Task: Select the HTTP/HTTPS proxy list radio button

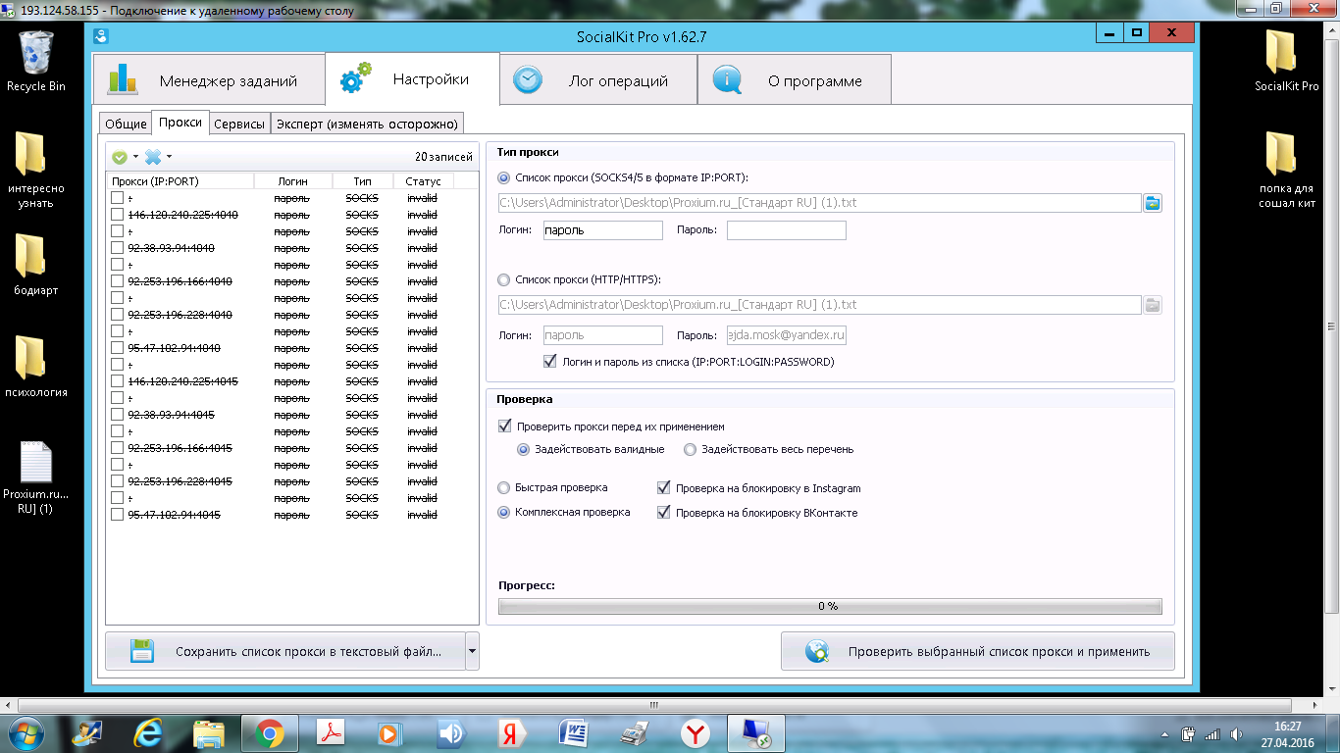Action: coord(504,279)
